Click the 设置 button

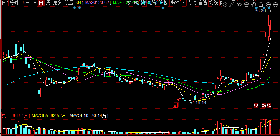(x=69, y=3)
